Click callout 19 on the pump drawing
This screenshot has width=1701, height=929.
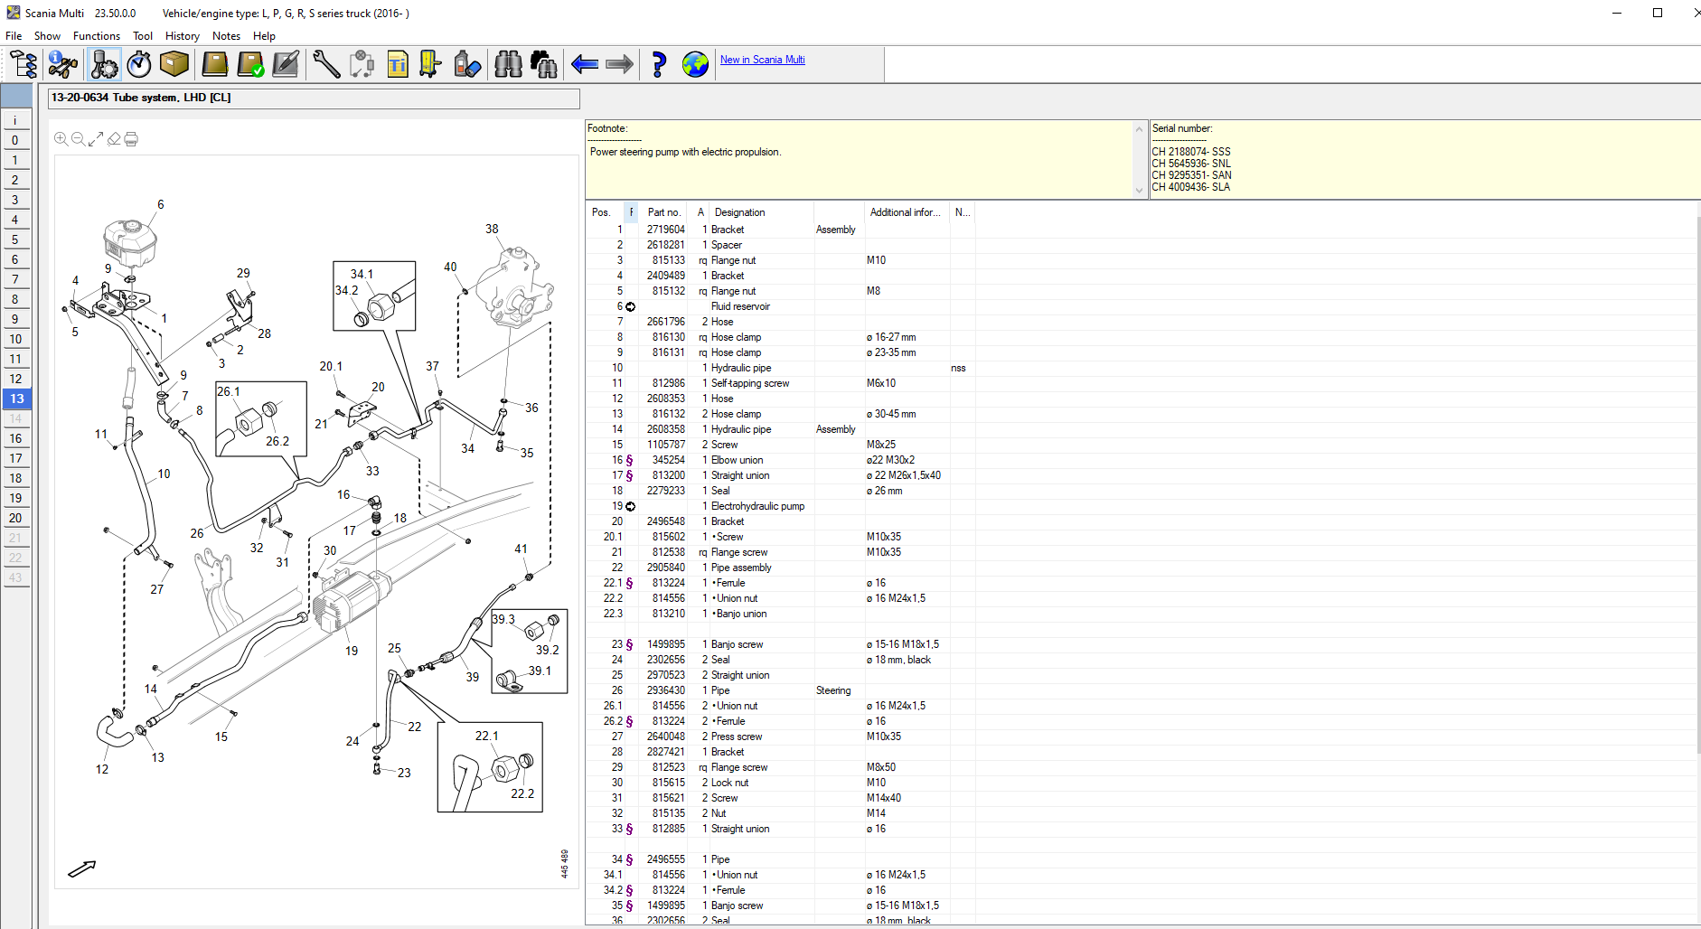point(352,651)
